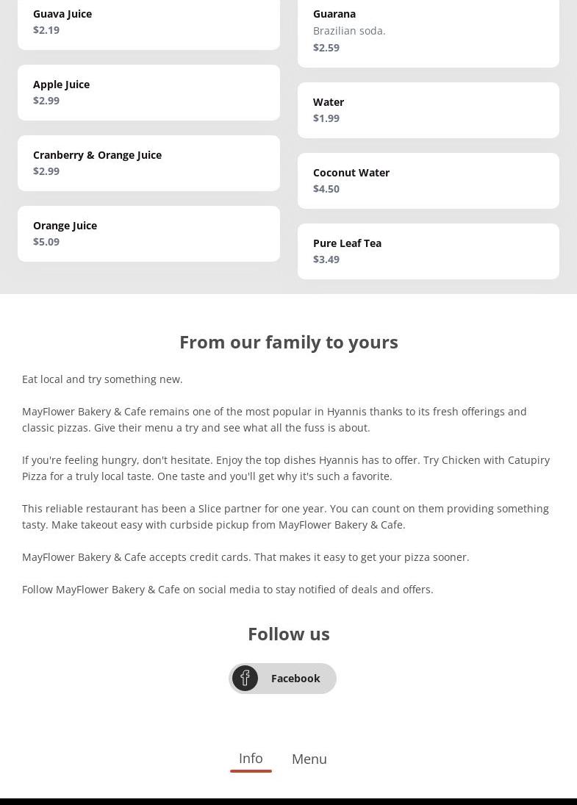Go to the Menu tab
Image resolution: width=577 pixels, height=805 pixels.
pos(309,759)
